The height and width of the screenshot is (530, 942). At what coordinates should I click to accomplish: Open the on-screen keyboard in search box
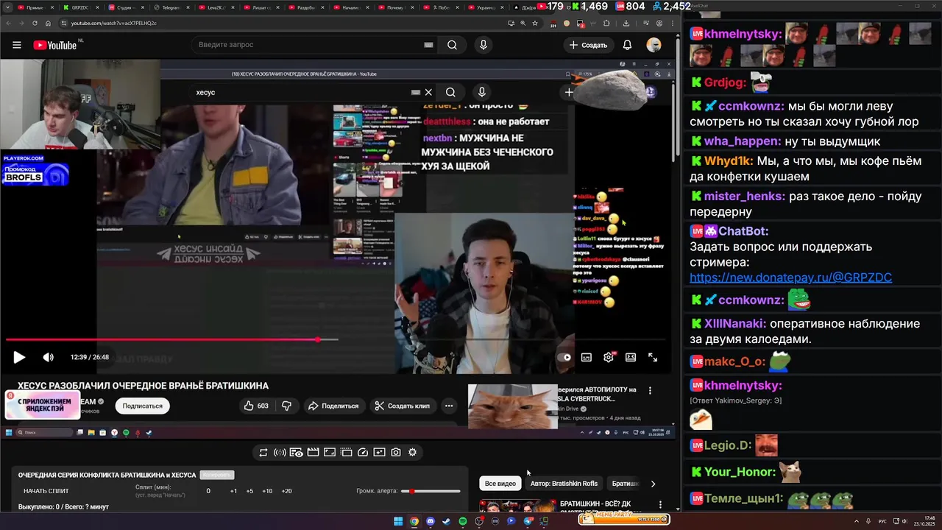[428, 45]
